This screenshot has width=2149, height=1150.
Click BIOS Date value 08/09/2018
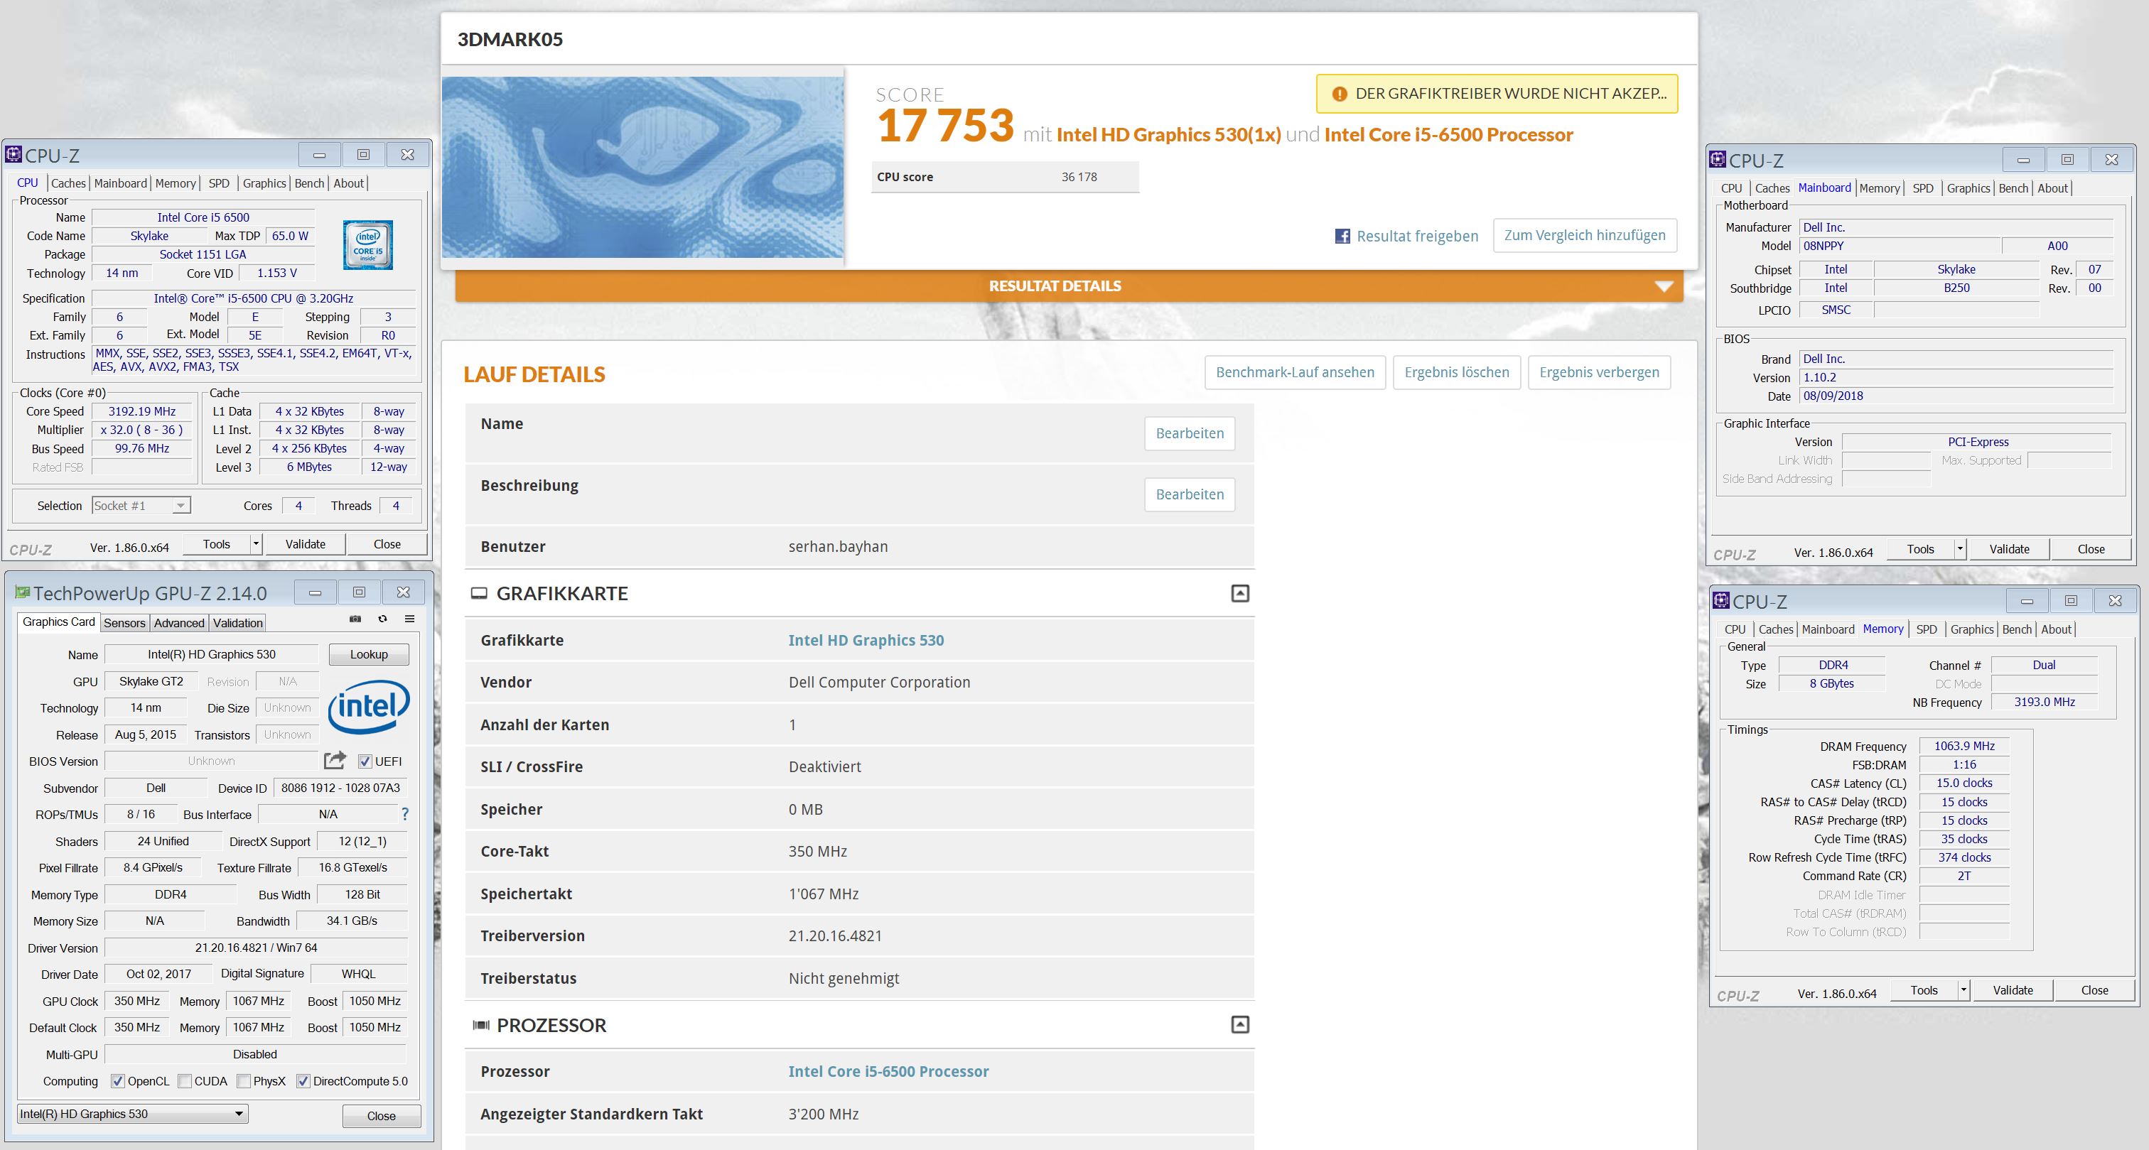1956,396
